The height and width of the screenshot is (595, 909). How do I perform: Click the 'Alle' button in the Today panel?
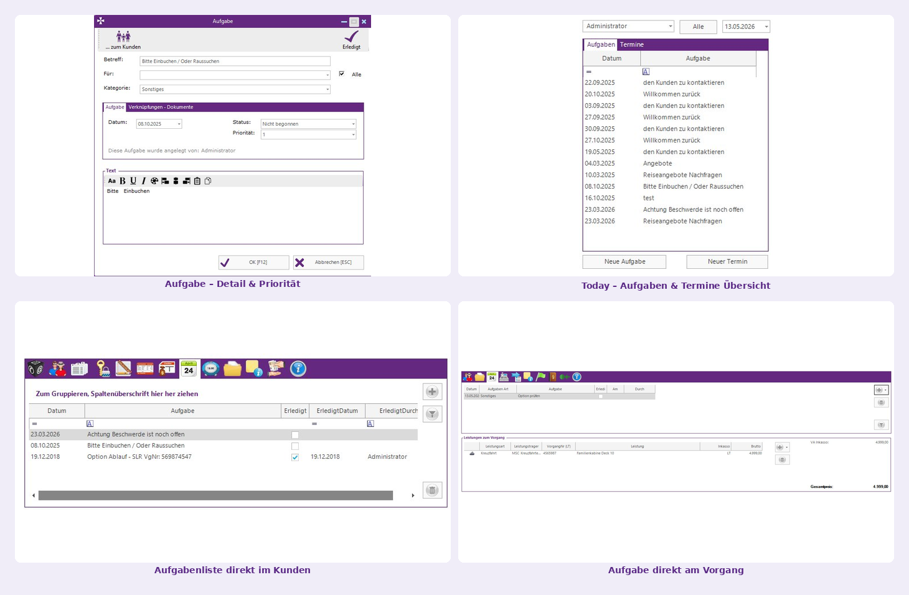tap(698, 26)
